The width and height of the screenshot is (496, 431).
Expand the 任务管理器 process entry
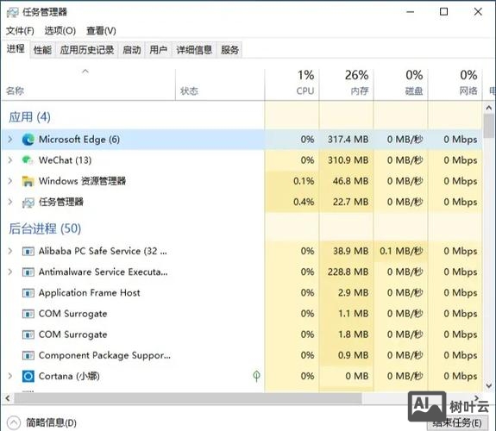(10, 202)
